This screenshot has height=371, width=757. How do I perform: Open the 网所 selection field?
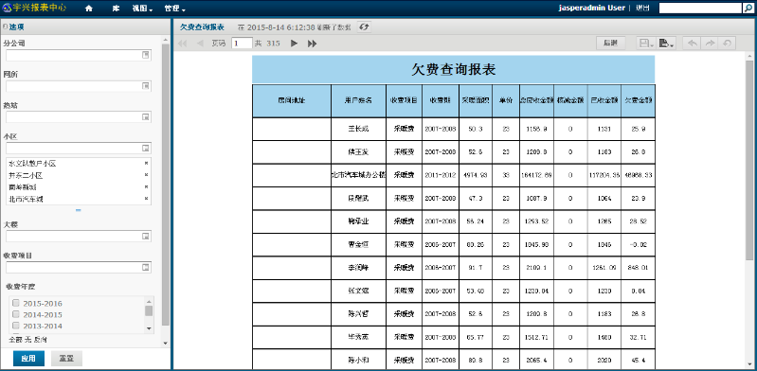(x=79, y=86)
